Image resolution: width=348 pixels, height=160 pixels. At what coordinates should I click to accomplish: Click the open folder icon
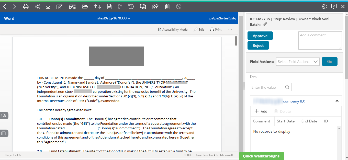coord(85,7)
